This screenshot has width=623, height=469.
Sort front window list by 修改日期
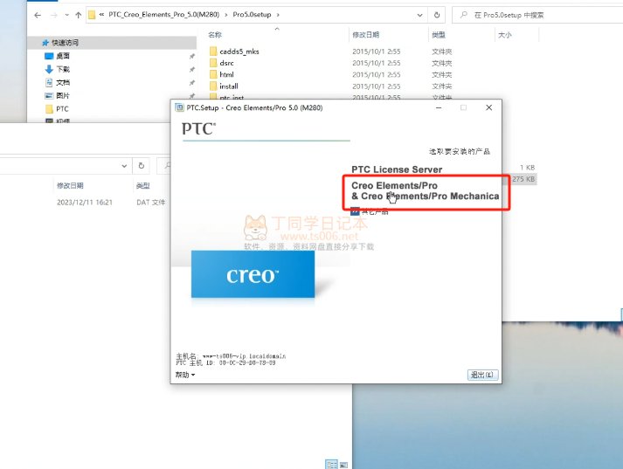tap(70, 185)
